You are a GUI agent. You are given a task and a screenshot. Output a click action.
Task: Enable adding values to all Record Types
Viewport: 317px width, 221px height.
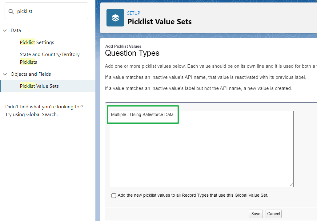(x=114, y=195)
